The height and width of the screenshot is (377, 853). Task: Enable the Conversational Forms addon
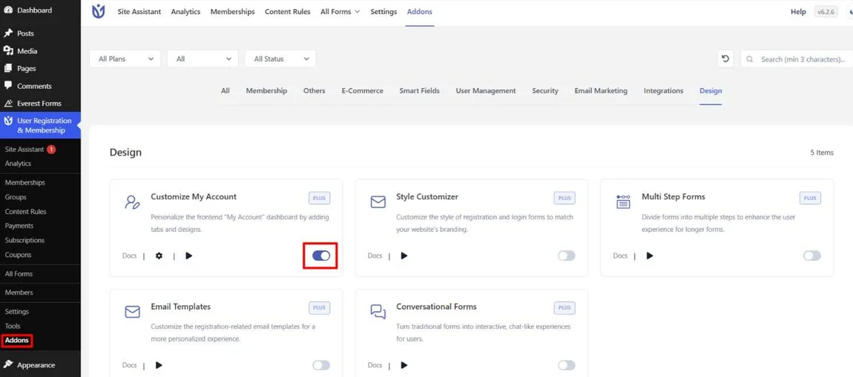[566, 365]
